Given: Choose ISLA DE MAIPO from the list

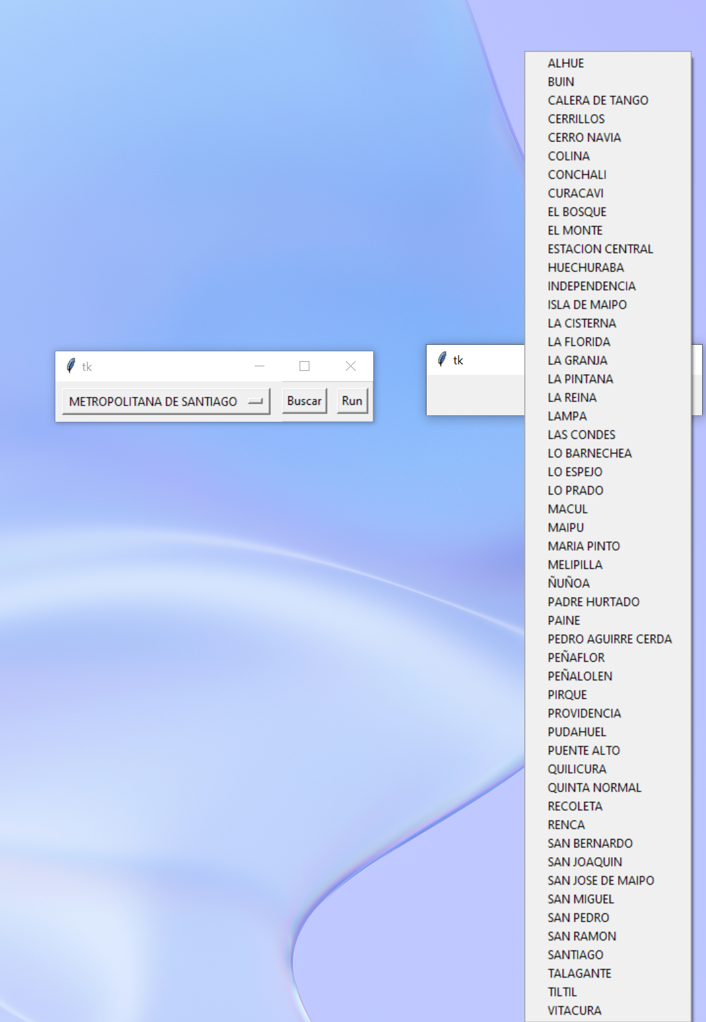Looking at the screenshot, I should click(x=608, y=304).
